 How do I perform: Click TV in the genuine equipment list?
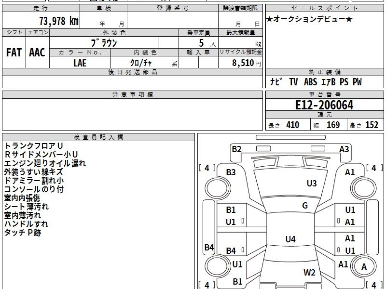pos(293,82)
